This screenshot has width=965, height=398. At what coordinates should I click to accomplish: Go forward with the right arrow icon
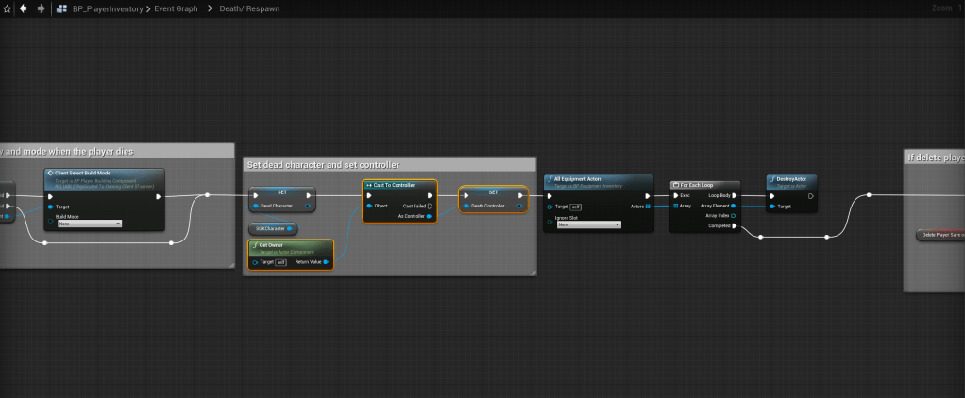41,8
